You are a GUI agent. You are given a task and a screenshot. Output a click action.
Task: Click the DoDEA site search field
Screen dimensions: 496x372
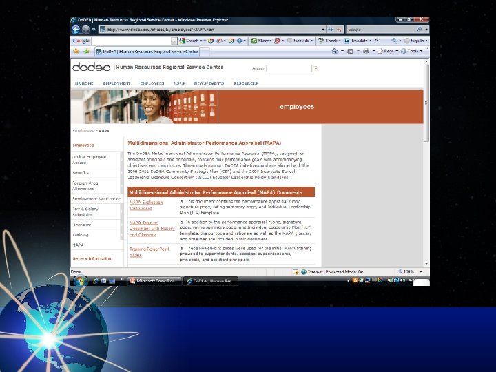tap(289, 68)
